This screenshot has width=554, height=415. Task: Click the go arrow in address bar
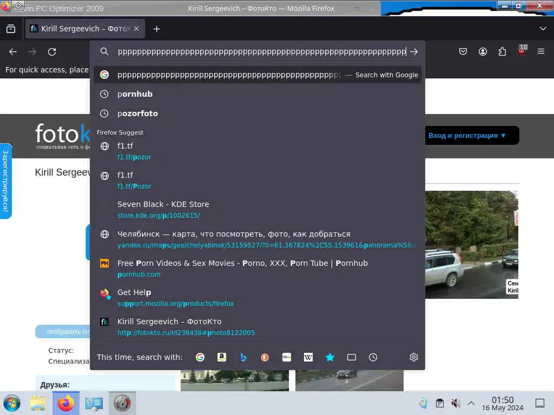(x=414, y=51)
